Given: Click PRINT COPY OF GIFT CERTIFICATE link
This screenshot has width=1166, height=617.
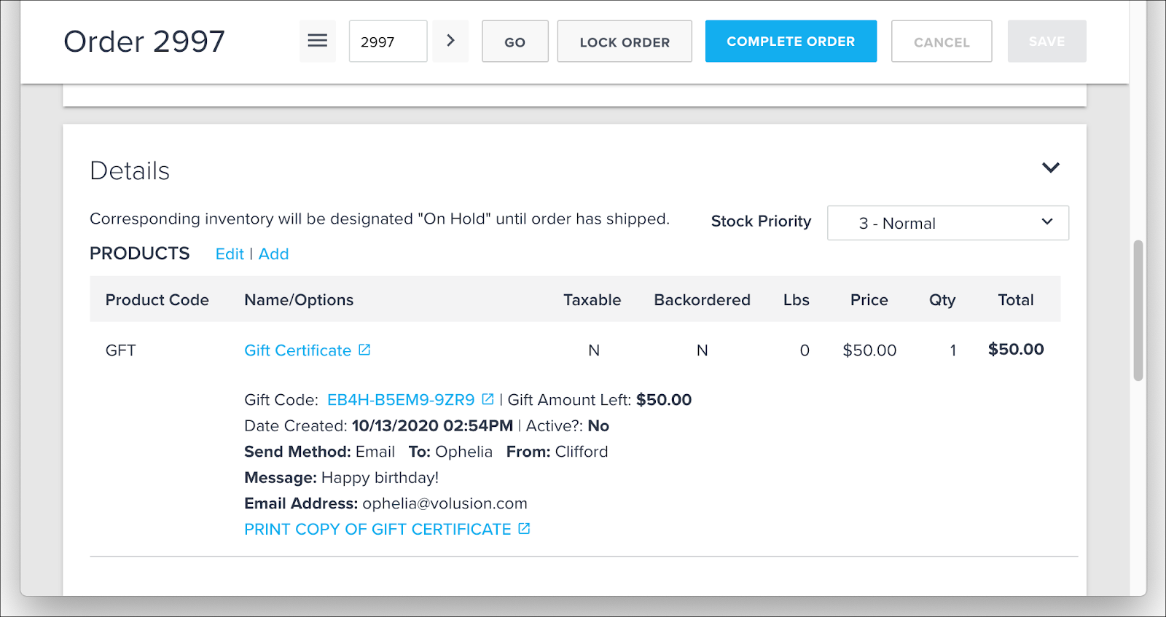Looking at the screenshot, I should pos(377,530).
